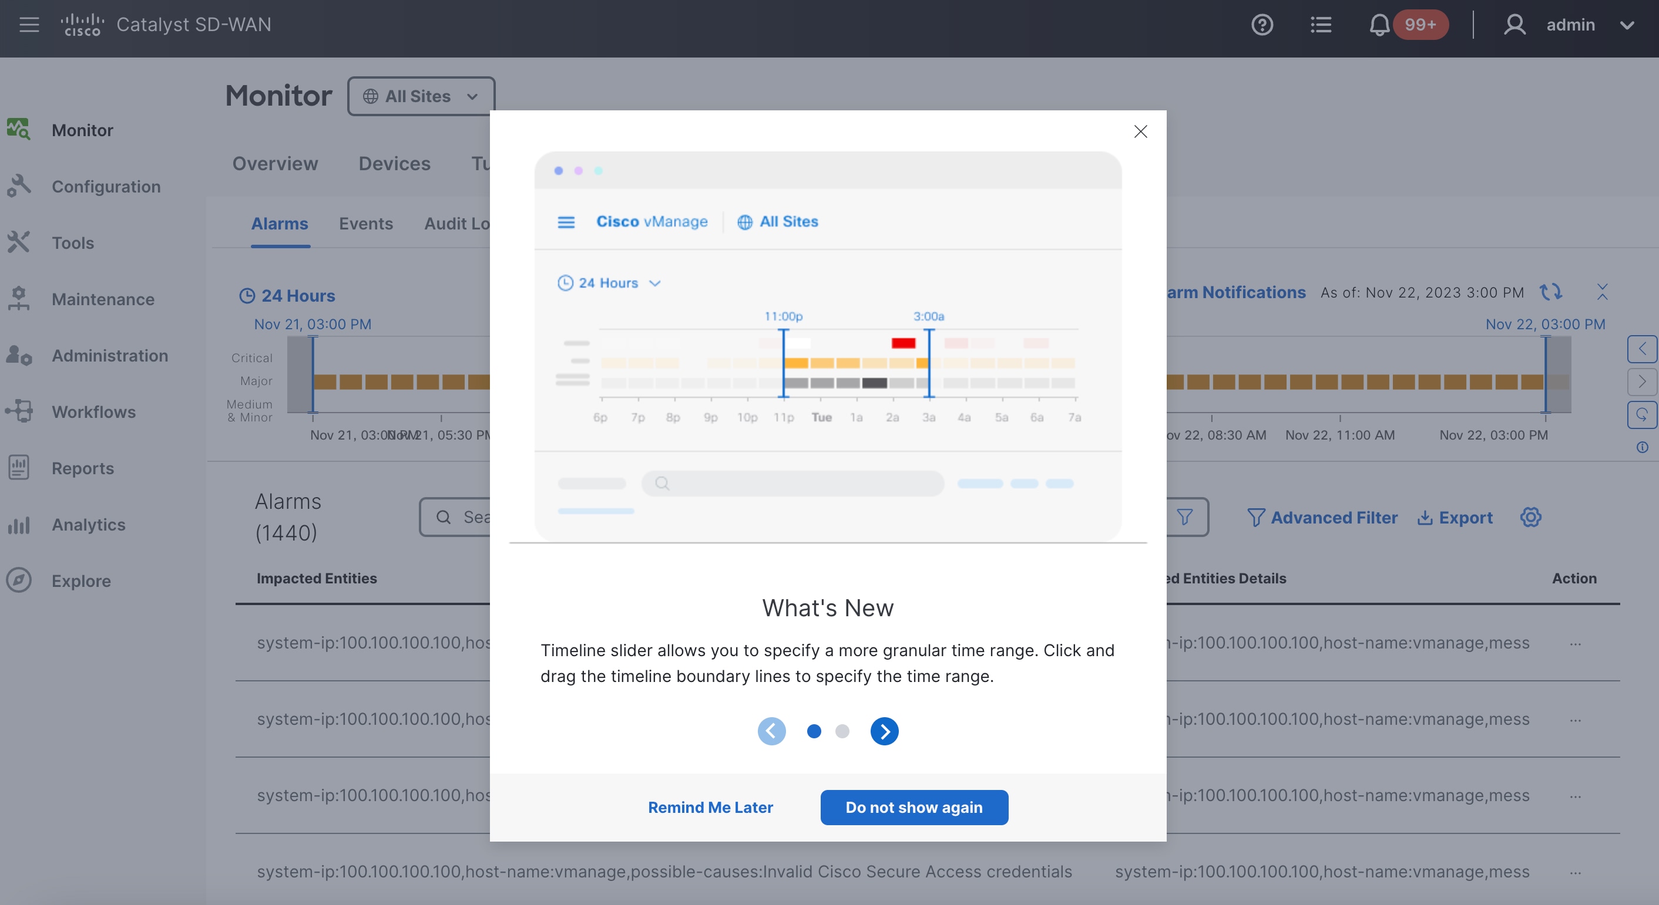Click the Configuration wrench icon

click(x=19, y=185)
